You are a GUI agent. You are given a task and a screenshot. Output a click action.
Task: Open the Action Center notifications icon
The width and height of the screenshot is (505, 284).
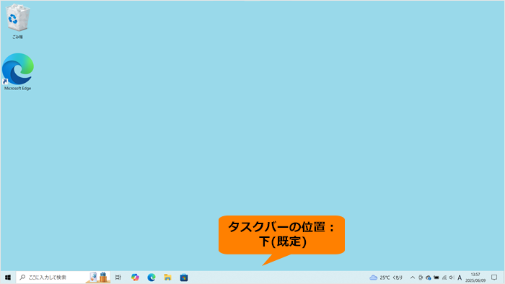coord(494,278)
